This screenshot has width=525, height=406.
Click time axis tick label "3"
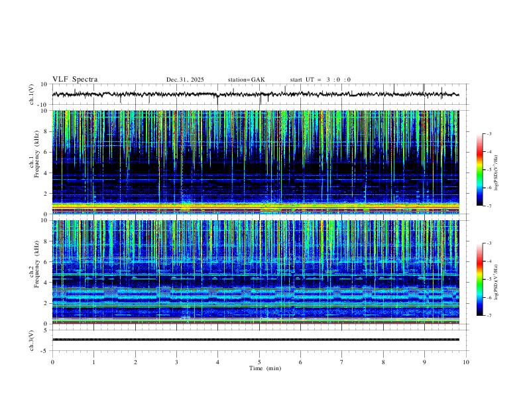click(x=176, y=362)
